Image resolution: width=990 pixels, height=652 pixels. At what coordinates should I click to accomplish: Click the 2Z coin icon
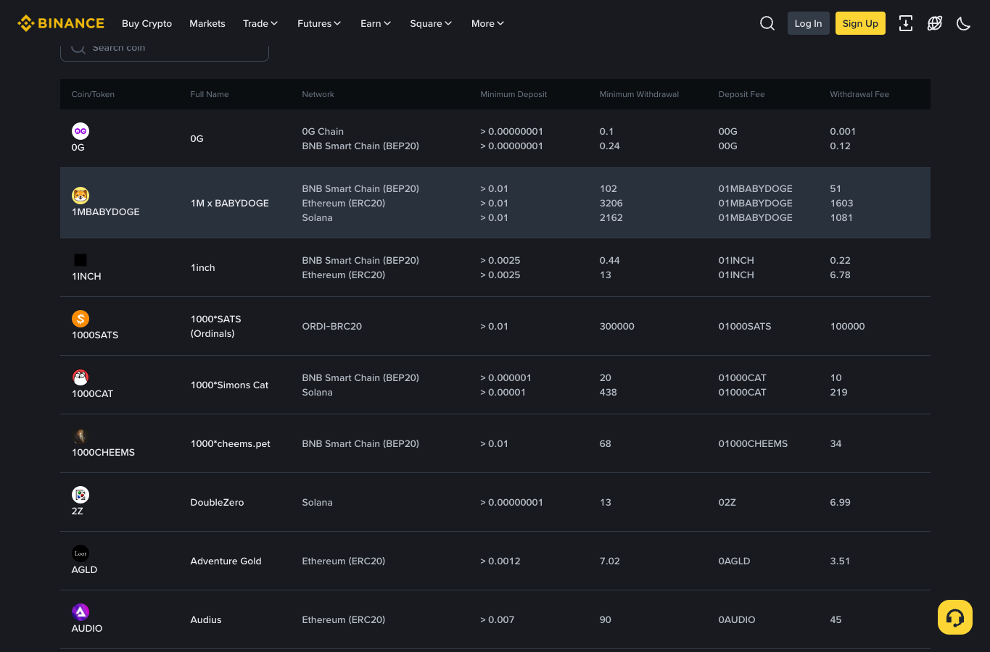81,495
